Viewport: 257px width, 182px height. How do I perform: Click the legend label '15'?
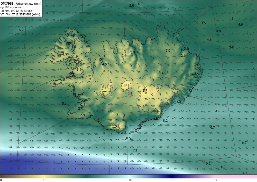pyautogui.click(x=173, y=180)
